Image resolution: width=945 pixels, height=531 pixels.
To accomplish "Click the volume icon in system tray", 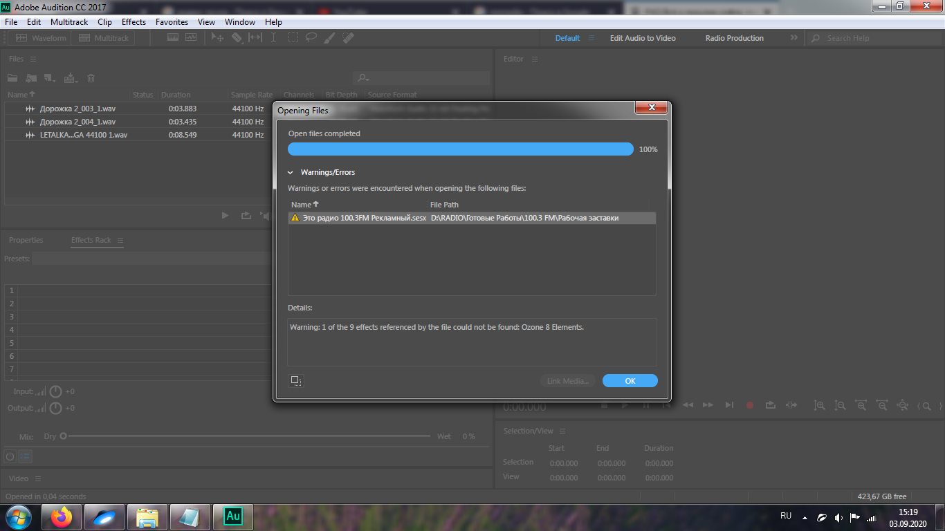I will (838, 517).
